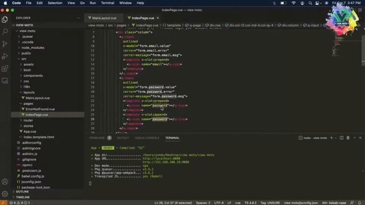Viewport: 365px width, 205px height.
Task: Click TS 4.8.2 version status item
Action: pos(250,203)
